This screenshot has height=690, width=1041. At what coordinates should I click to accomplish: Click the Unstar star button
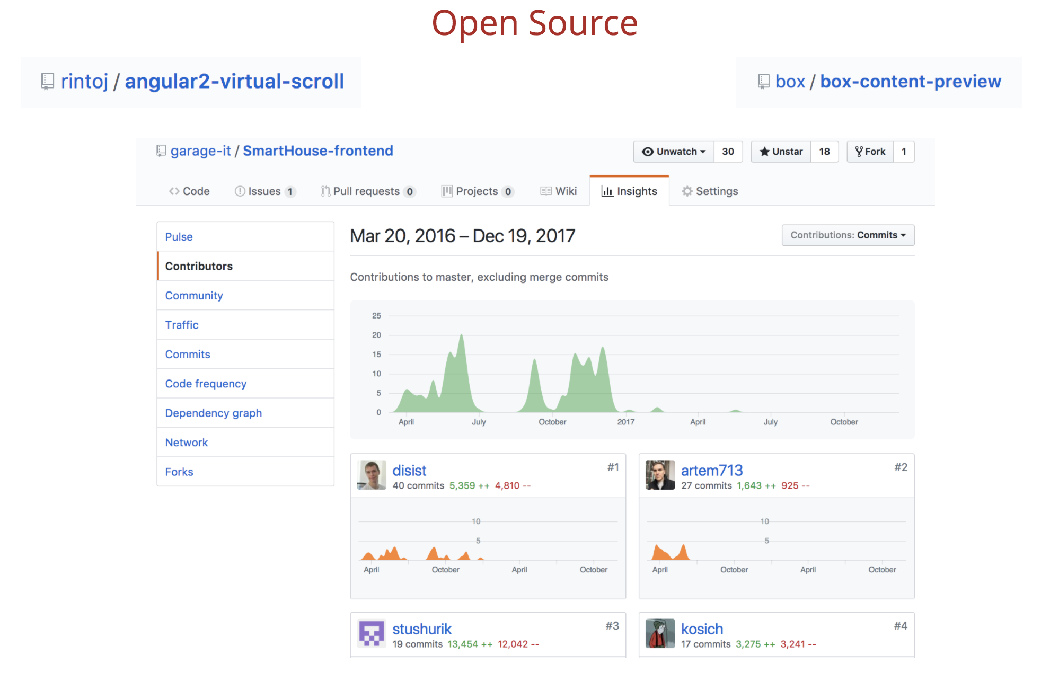[781, 152]
